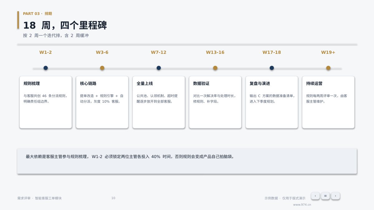This screenshot has height=210, width=374.
Task: Click the page number 10
Action: tap(113, 198)
